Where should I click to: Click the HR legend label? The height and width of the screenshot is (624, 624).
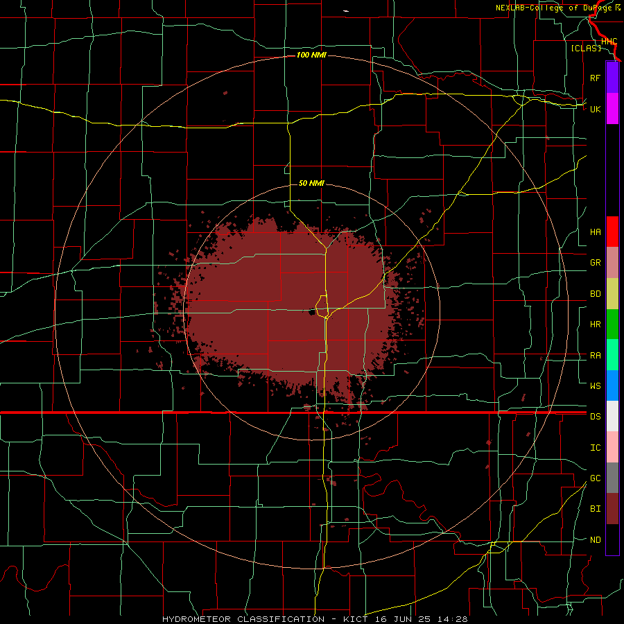(595, 324)
